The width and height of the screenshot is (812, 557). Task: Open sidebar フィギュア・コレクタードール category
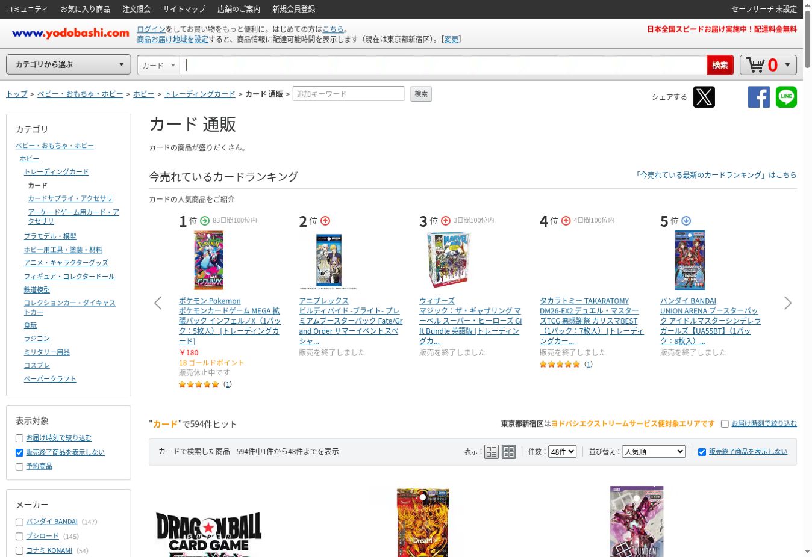click(x=69, y=277)
